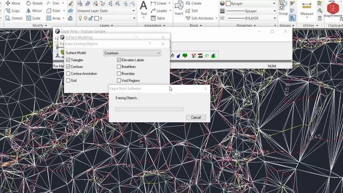Click the Insert block button
Image resolution: width=343 pixels, height=193 pixels.
tap(179, 9)
